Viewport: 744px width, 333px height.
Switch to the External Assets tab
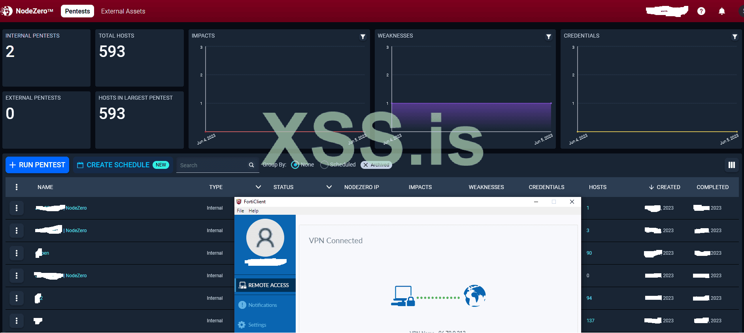(x=123, y=11)
